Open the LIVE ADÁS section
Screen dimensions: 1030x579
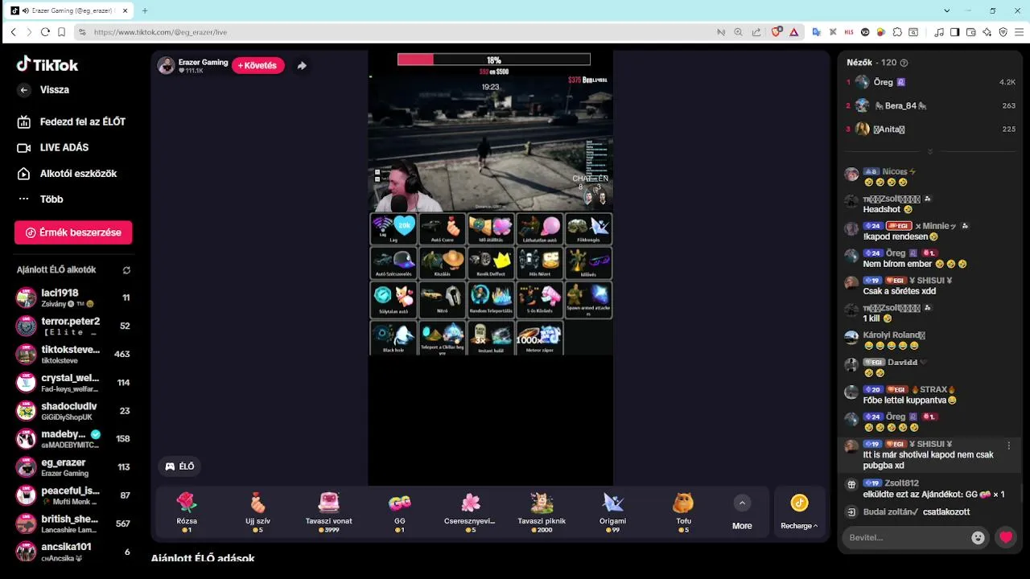[x=54, y=147]
